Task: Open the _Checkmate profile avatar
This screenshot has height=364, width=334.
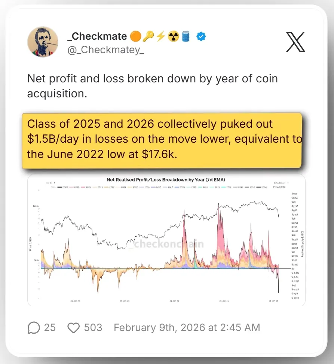Action: (43, 42)
